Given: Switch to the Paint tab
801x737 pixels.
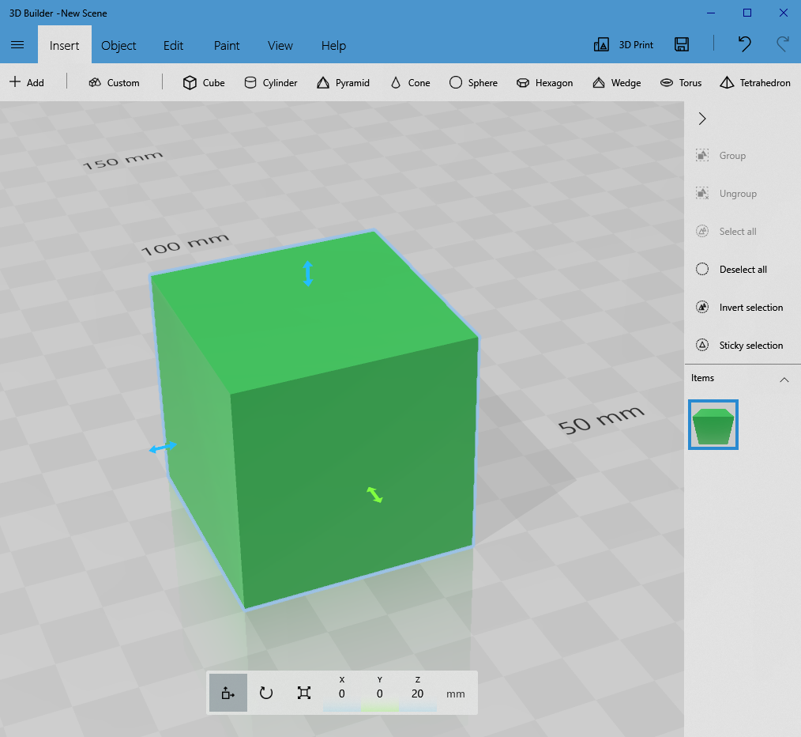Looking at the screenshot, I should [226, 45].
